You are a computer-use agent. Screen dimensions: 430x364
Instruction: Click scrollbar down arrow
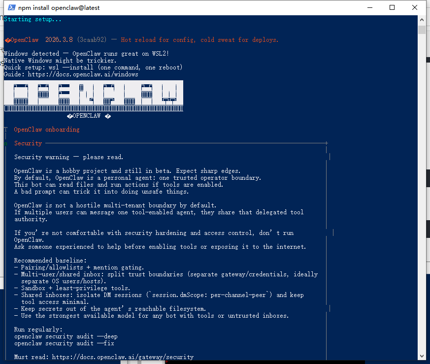click(x=422, y=356)
